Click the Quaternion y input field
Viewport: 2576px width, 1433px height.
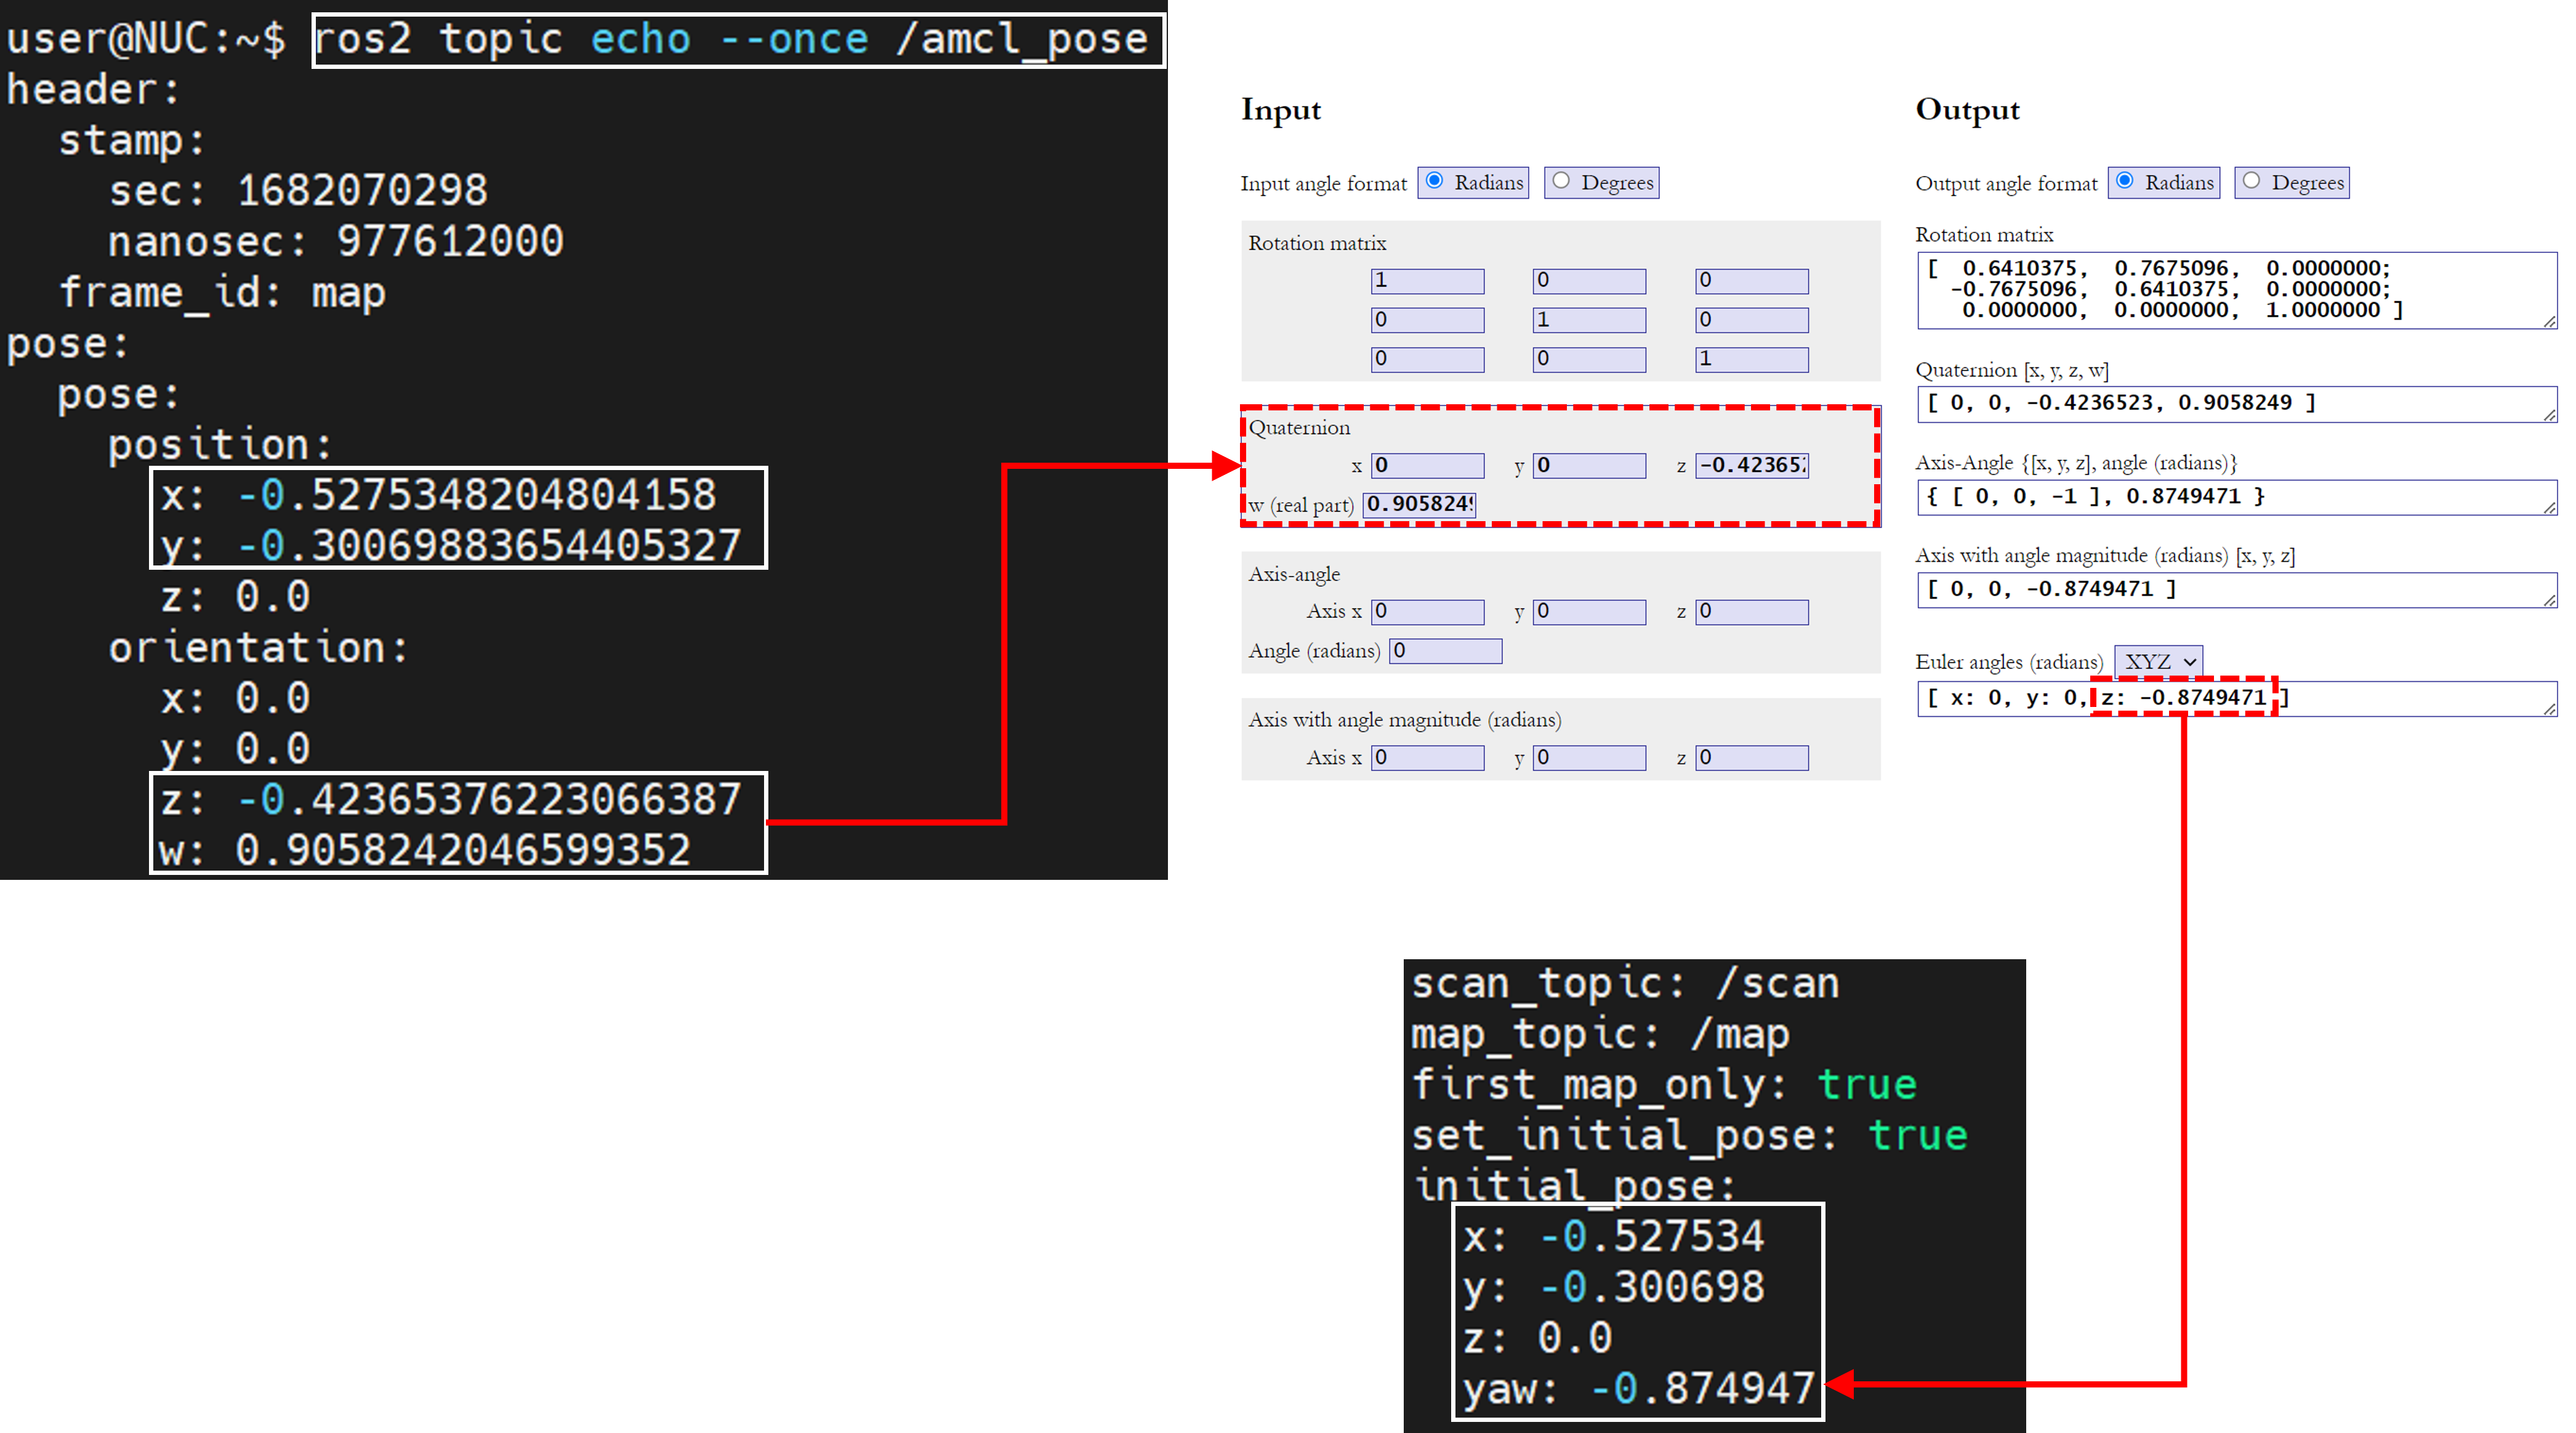1589,466
